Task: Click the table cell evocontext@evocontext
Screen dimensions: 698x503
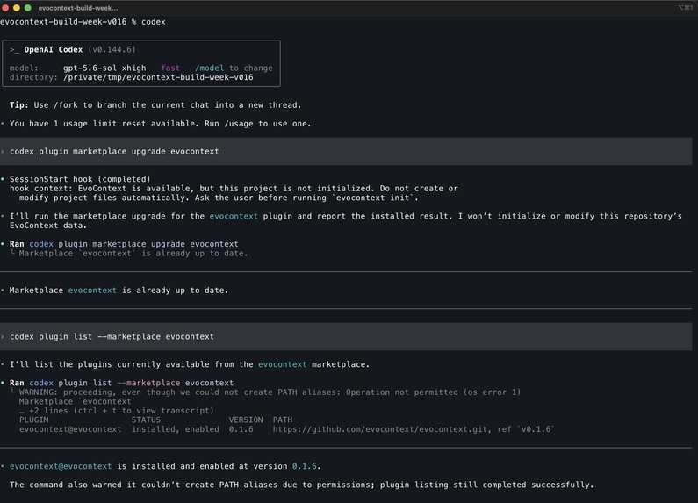Action: [70, 429]
